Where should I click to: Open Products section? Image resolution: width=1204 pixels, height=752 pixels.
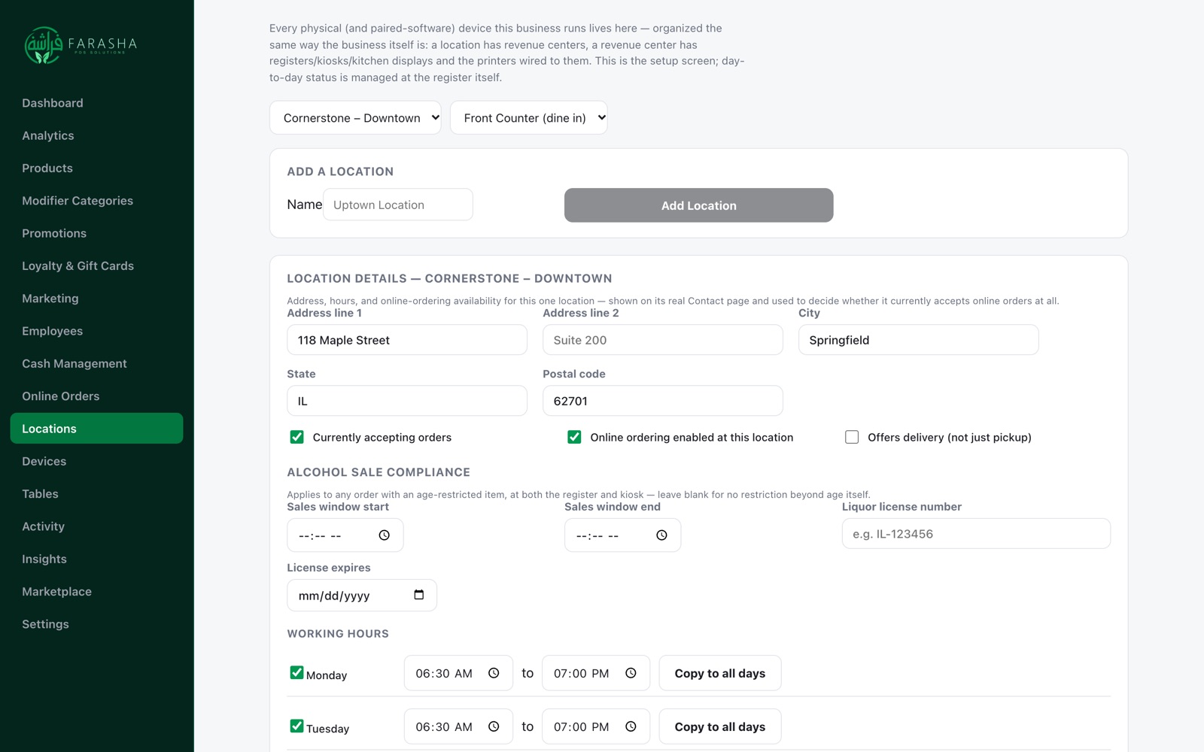(97, 168)
